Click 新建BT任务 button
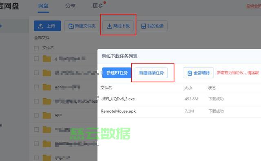 point(117,73)
